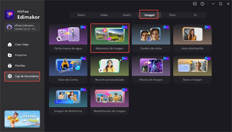Go to the AI tab
This screenshot has height=132, width=232.
(x=195, y=15)
